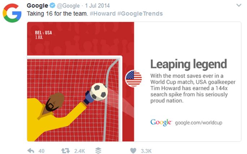Click the google.com/worldcup text in the image
Image resolution: width=247 pixels, height=154 pixels.
198,123
